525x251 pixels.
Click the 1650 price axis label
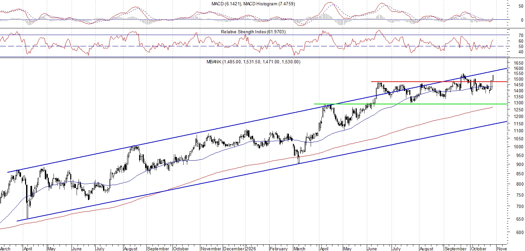(x=518, y=63)
